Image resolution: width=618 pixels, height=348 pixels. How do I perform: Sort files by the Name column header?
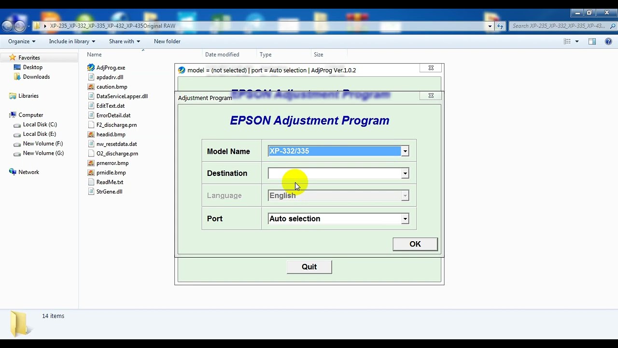point(94,55)
